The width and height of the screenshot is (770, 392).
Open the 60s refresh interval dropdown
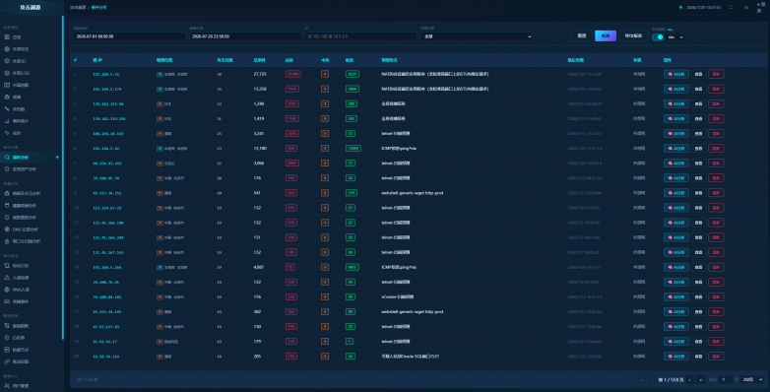pyautogui.click(x=675, y=37)
